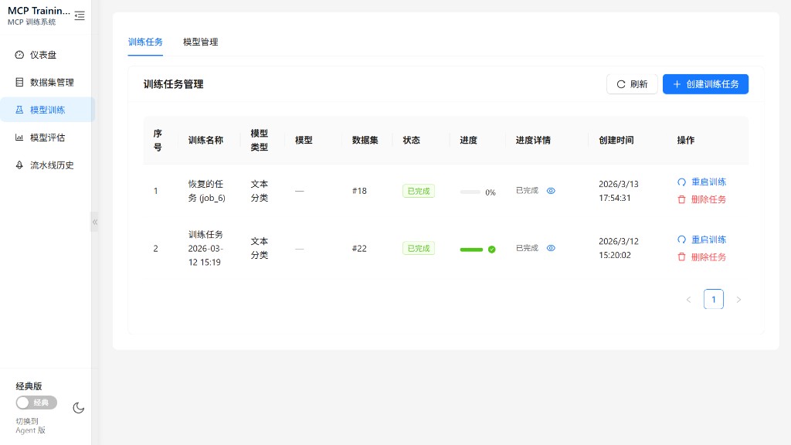View progress details eye icon for job_6 row

click(551, 191)
